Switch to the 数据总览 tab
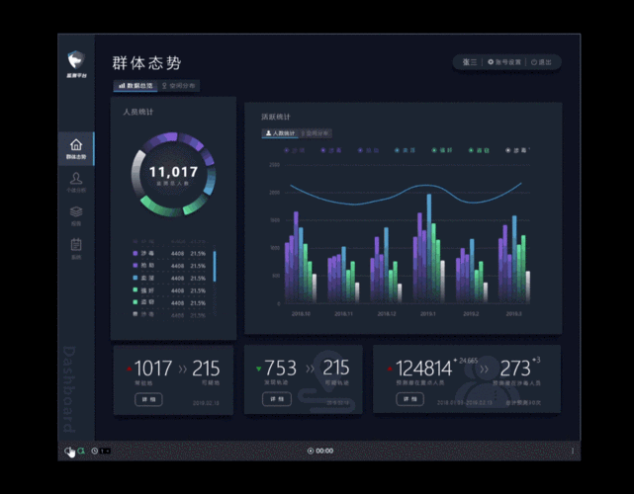Viewport: 634px width, 494px height. [x=136, y=86]
